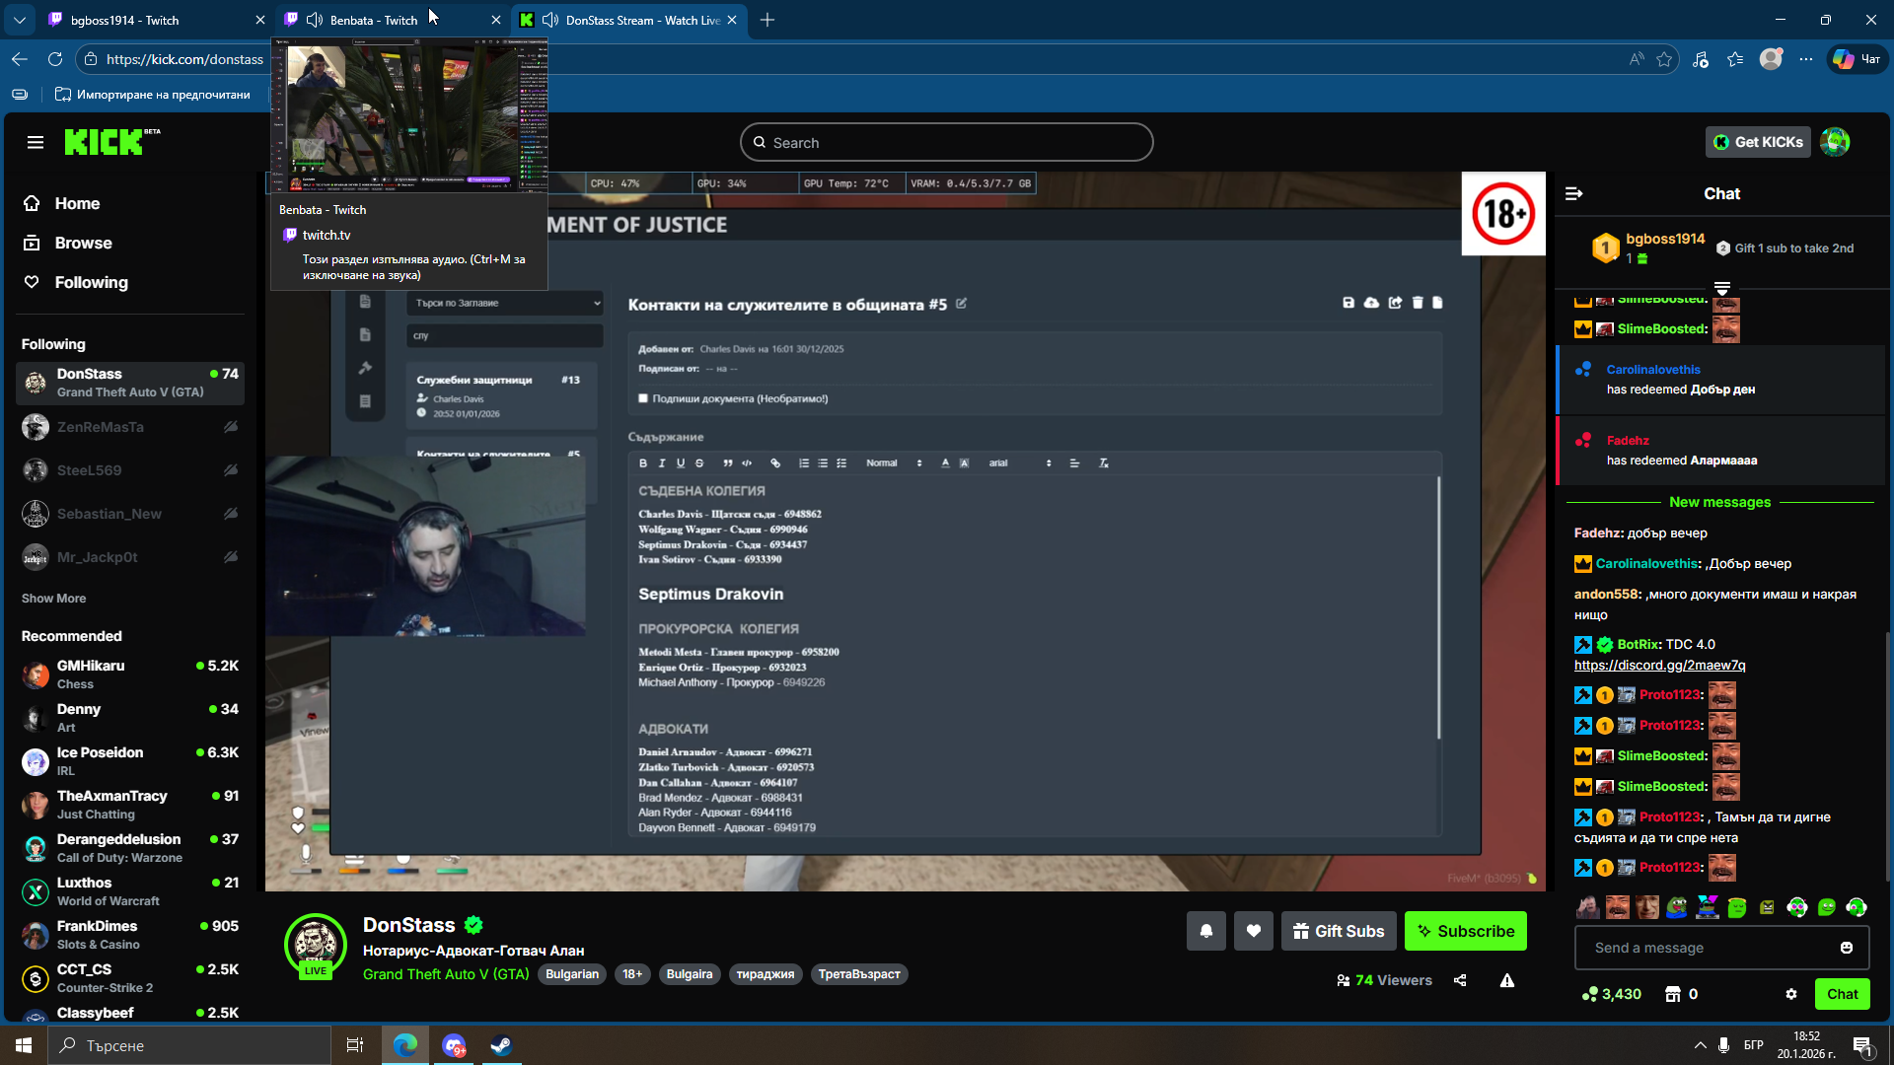
Task: Expand the gift leaderboard in chat
Action: [x=1722, y=288]
